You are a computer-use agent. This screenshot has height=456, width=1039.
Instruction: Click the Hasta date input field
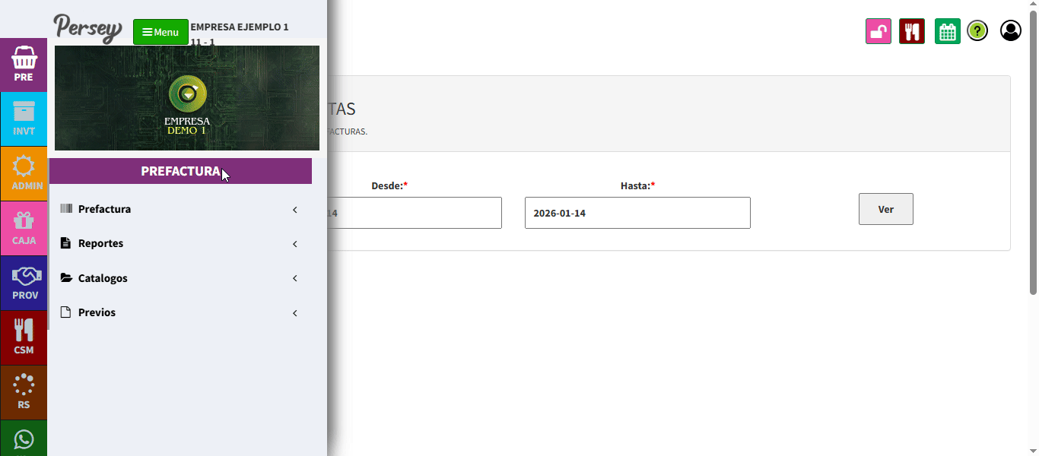[x=637, y=213]
